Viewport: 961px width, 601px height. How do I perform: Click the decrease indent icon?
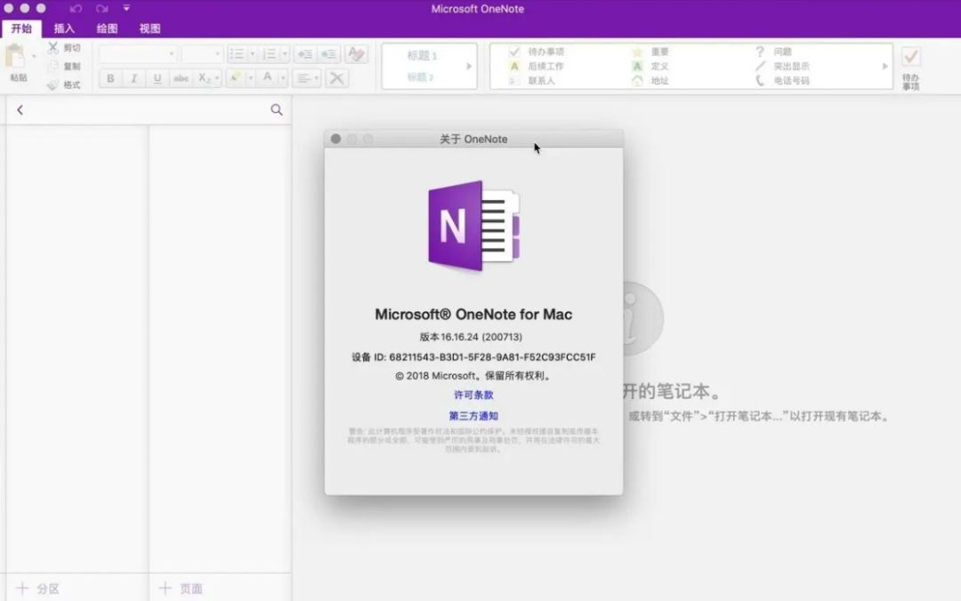click(304, 54)
